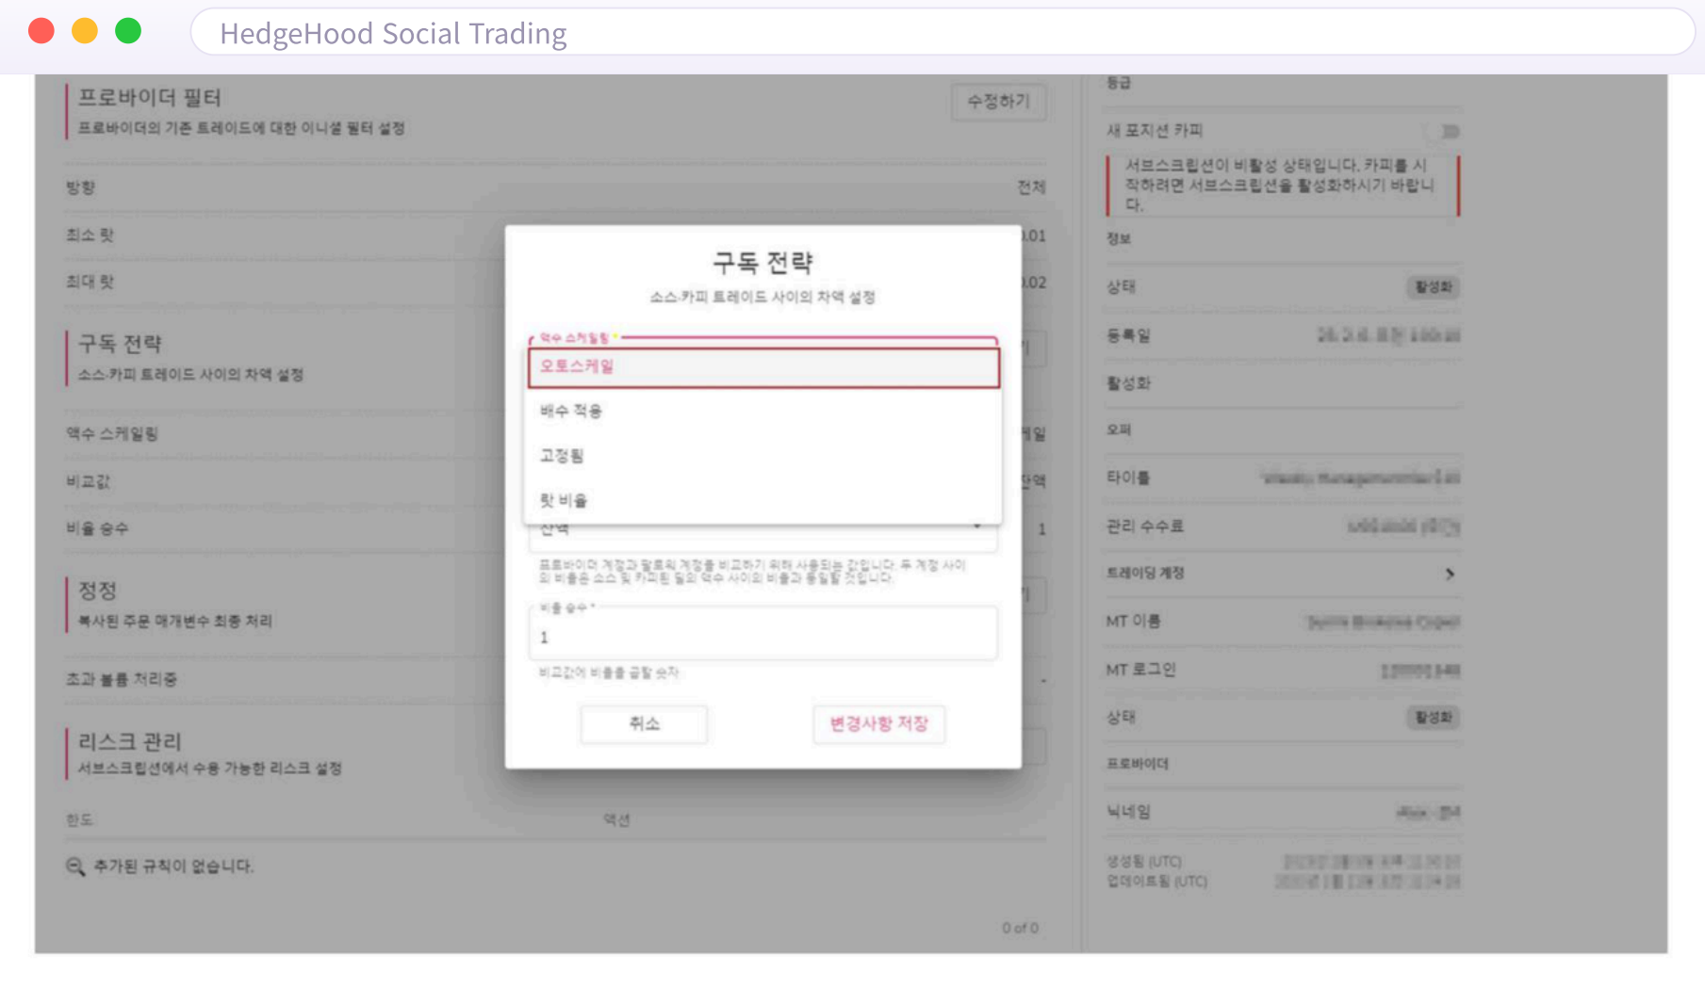Select the 오토스케일 option in the dropdown
This screenshot has height=988, width=1705.
pyautogui.click(x=763, y=367)
